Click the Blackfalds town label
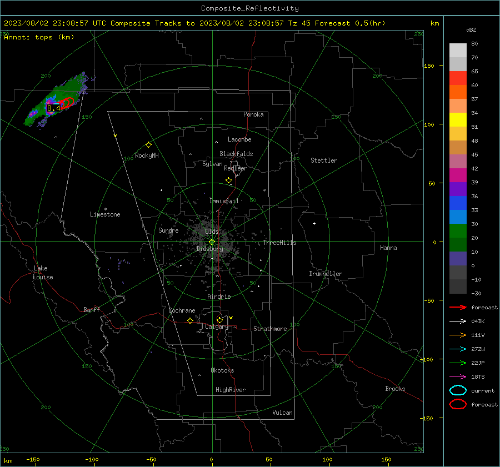 [x=236, y=154]
